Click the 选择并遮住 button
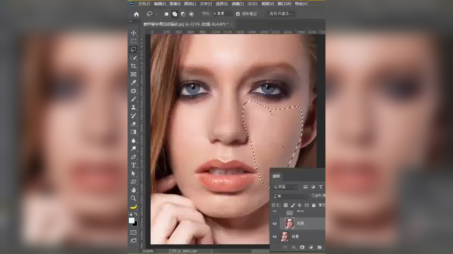Screen dimensions: 453x254 (281, 13)
